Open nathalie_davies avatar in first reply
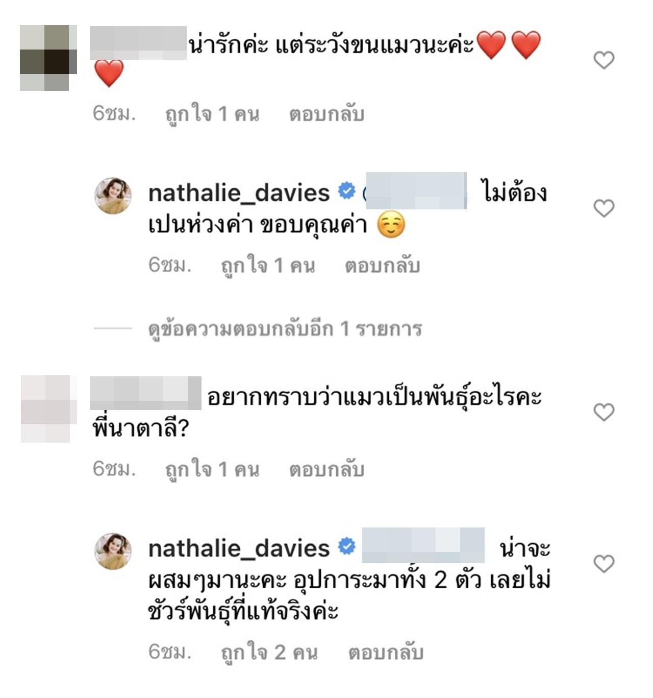Screen dimensions: 653x698 point(113,196)
